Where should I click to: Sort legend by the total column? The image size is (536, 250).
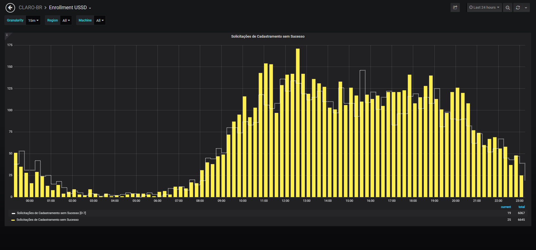(x=521, y=207)
